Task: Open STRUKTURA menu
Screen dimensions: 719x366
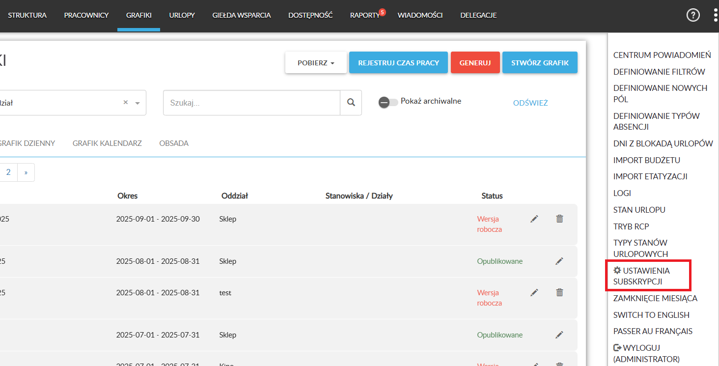Action: 28,15
